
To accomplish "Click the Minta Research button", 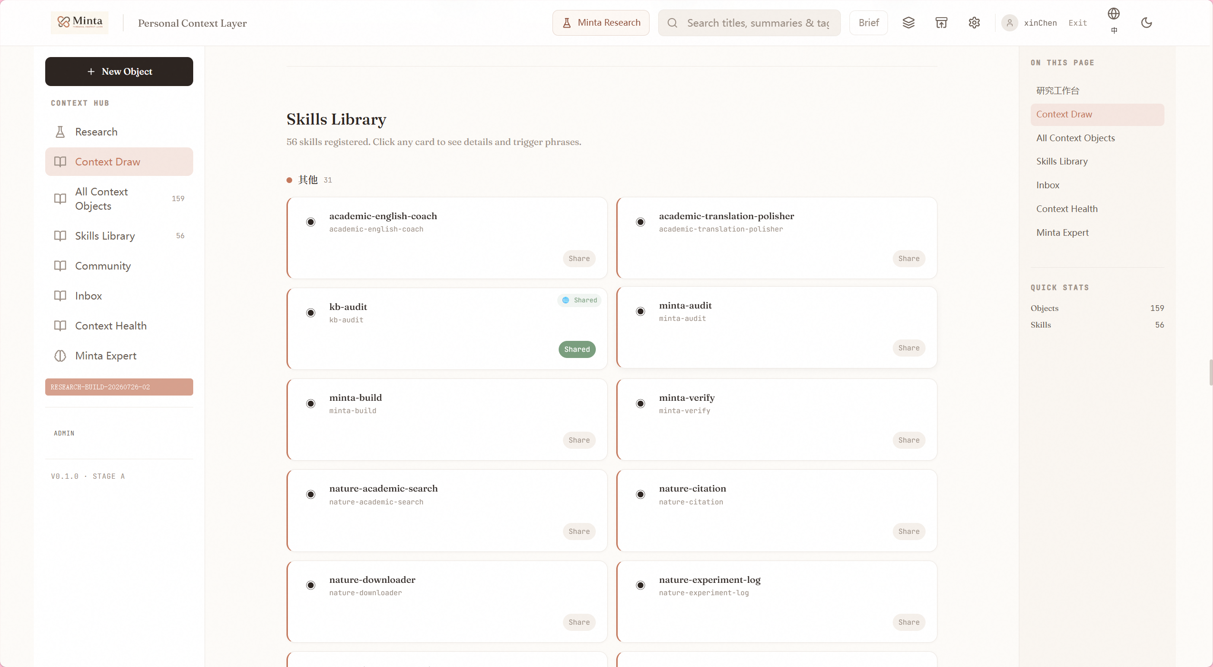I will pos(601,23).
